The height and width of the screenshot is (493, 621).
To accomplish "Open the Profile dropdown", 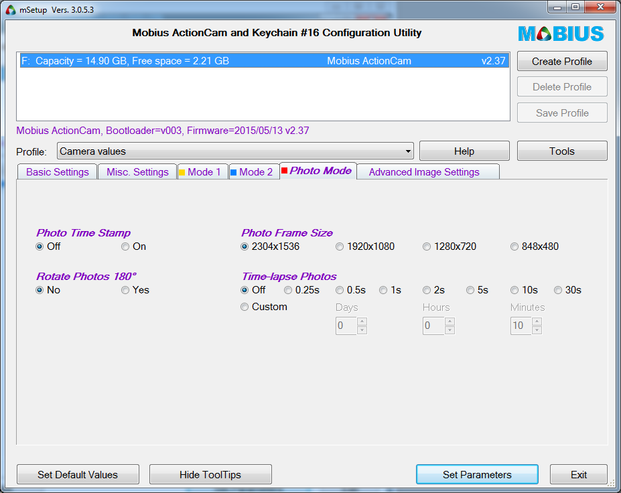I will click(235, 151).
